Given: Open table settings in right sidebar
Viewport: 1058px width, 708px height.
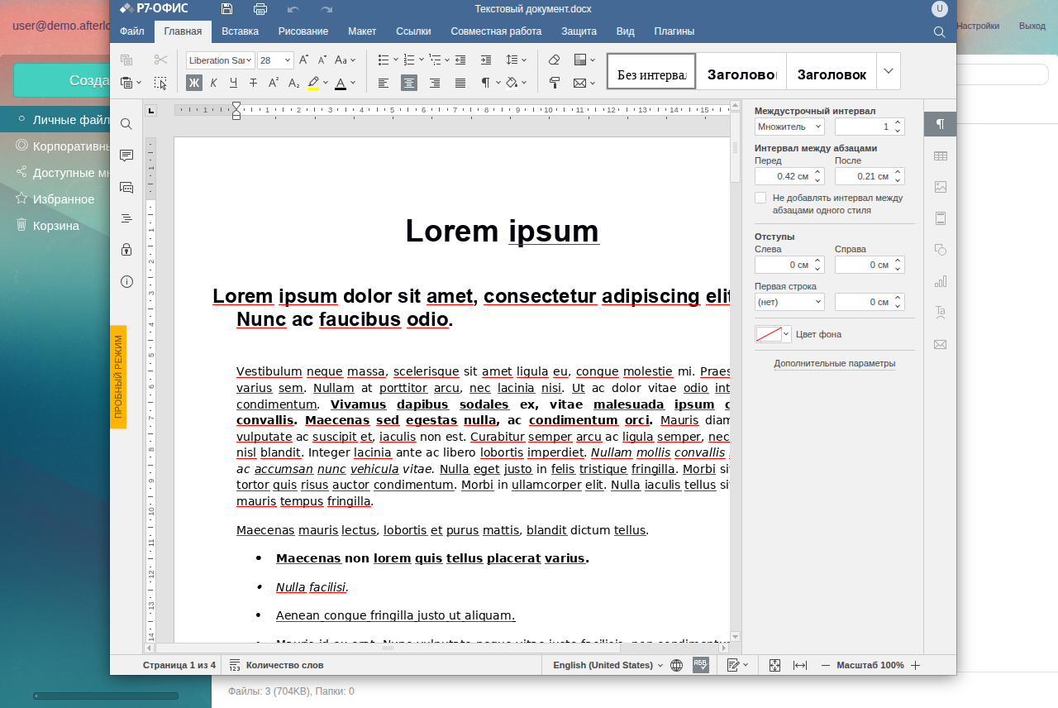Looking at the screenshot, I should coord(940,155).
